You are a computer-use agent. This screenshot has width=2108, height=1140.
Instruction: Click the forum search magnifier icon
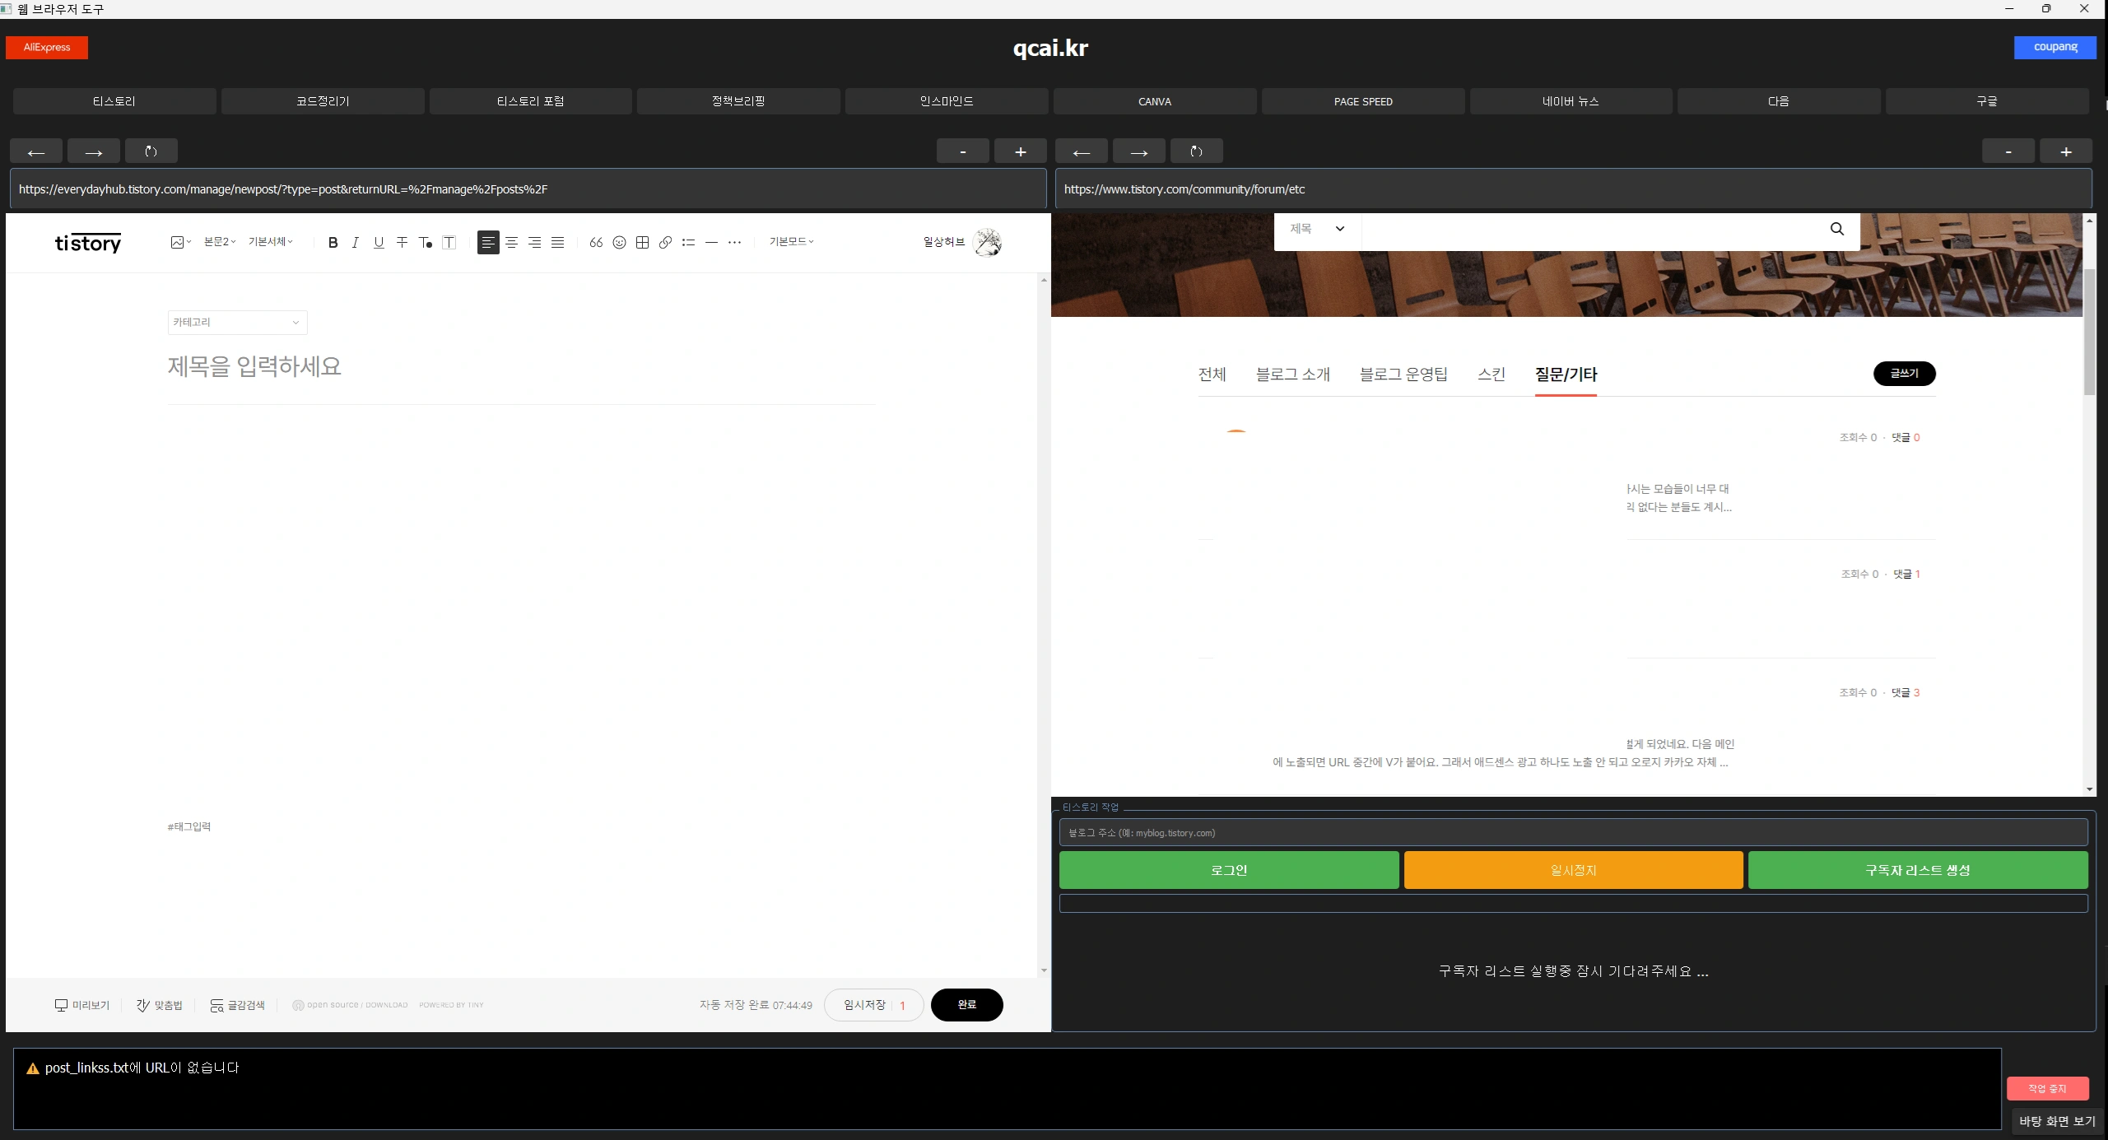point(1836,229)
